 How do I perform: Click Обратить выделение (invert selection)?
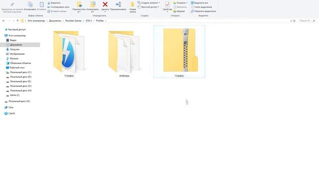coord(203,11)
